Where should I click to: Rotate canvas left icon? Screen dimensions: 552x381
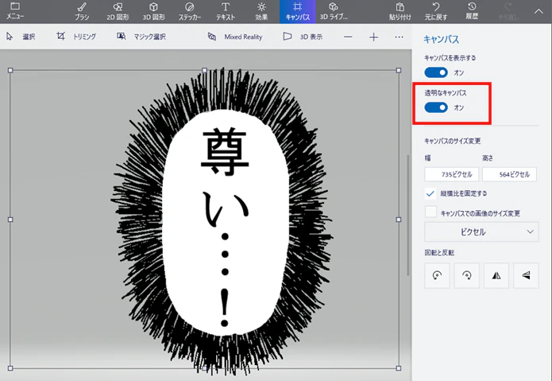point(437,275)
